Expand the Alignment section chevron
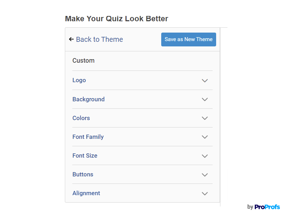Viewport: 287px width, 215px height. pyautogui.click(x=204, y=193)
